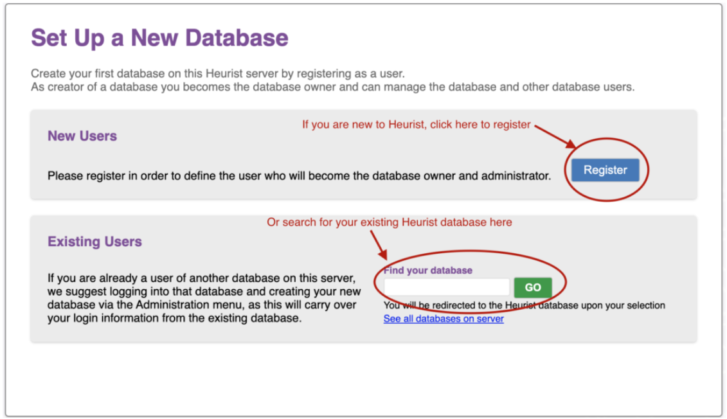Click the 'As creator of a database' sentence
The height and width of the screenshot is (419, 727).
pyautogui.click(x=332, y=87)
